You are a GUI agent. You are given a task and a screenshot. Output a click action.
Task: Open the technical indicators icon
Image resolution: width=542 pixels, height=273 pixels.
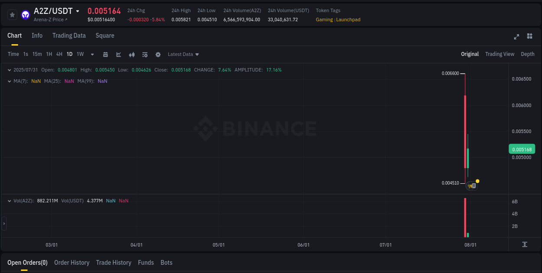pyautogui.click(x=131, y=54)
